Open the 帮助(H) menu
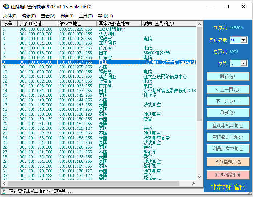The height and width of the screenshot is (197, 253). pos(105,16)
